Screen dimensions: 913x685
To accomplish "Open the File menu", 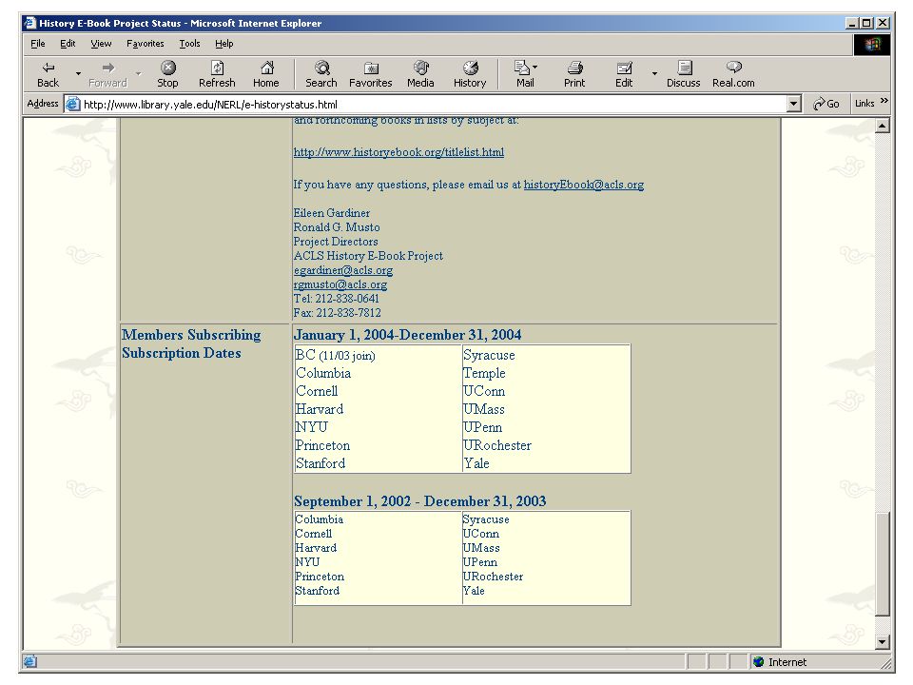I will click(38, 44).
